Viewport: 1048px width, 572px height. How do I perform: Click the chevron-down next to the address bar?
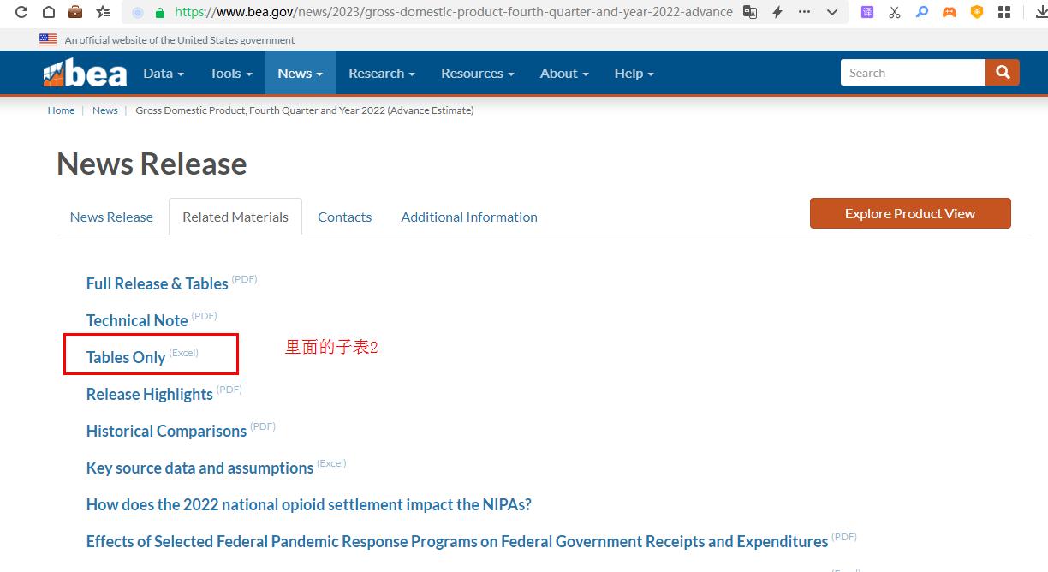click(831, 12)
